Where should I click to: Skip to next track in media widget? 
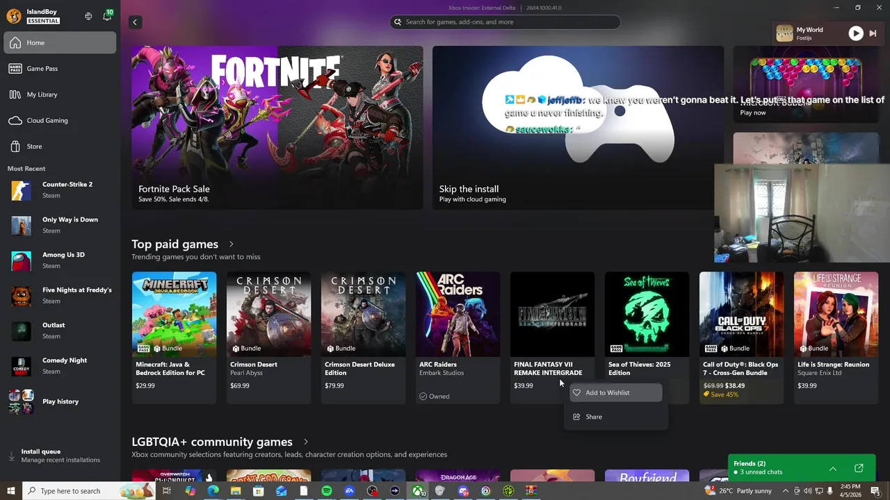coord(873,33)
